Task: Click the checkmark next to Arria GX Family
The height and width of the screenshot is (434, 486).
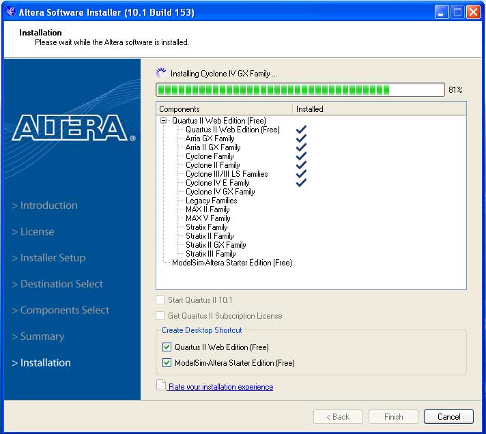Action: [x=301, y=139]
